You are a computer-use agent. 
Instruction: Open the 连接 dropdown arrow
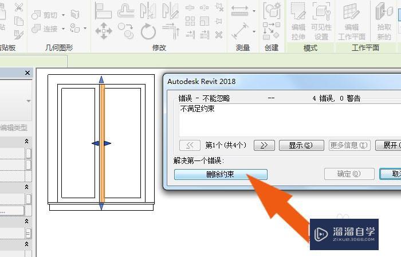click(x=63, y=29)
